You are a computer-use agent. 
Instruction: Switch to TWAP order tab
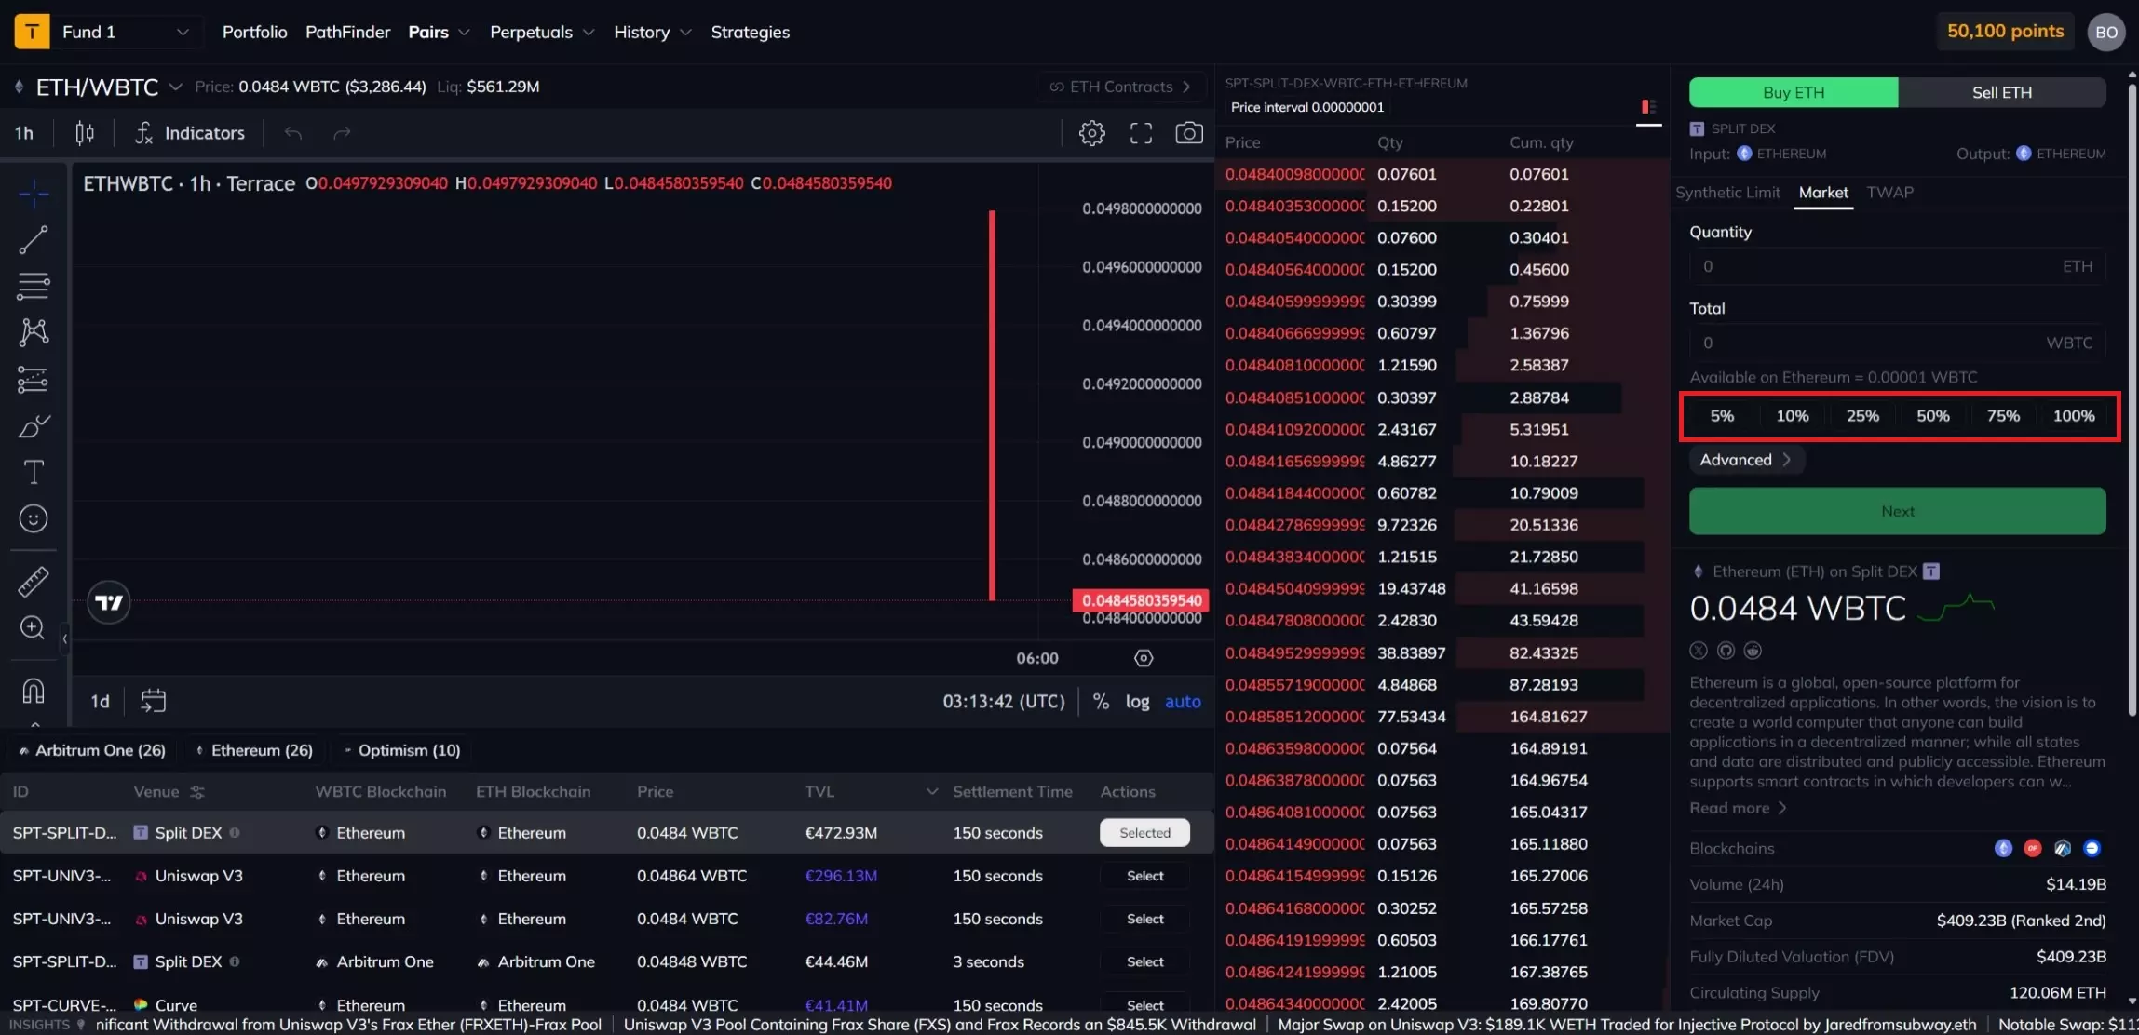pos(1889,193)
